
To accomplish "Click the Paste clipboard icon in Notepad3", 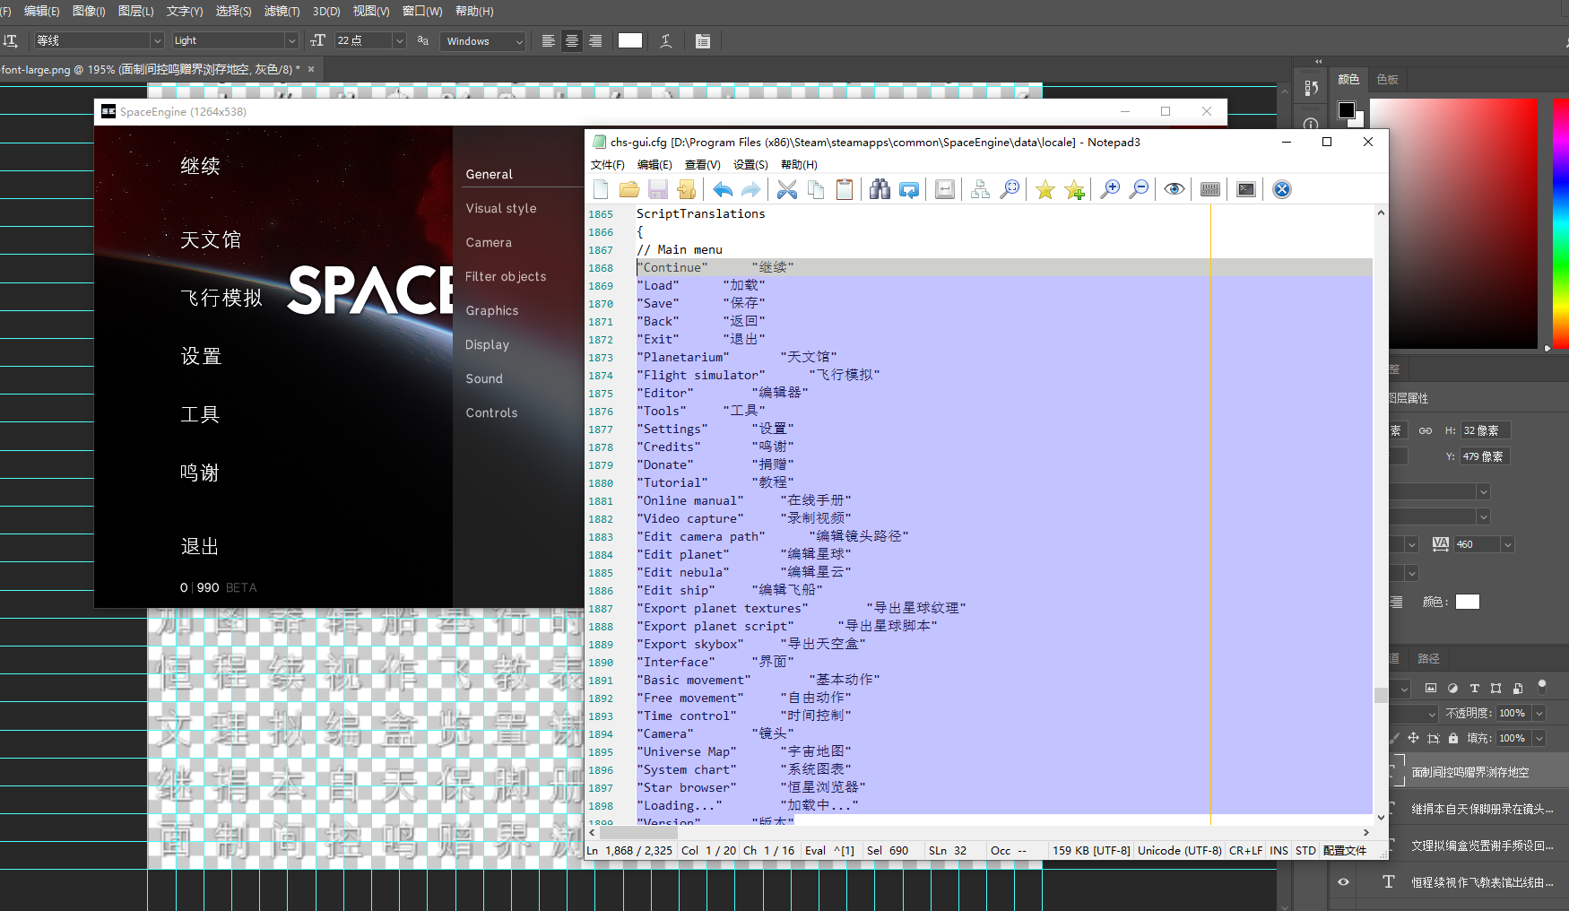I will click(x=844, y=189).
